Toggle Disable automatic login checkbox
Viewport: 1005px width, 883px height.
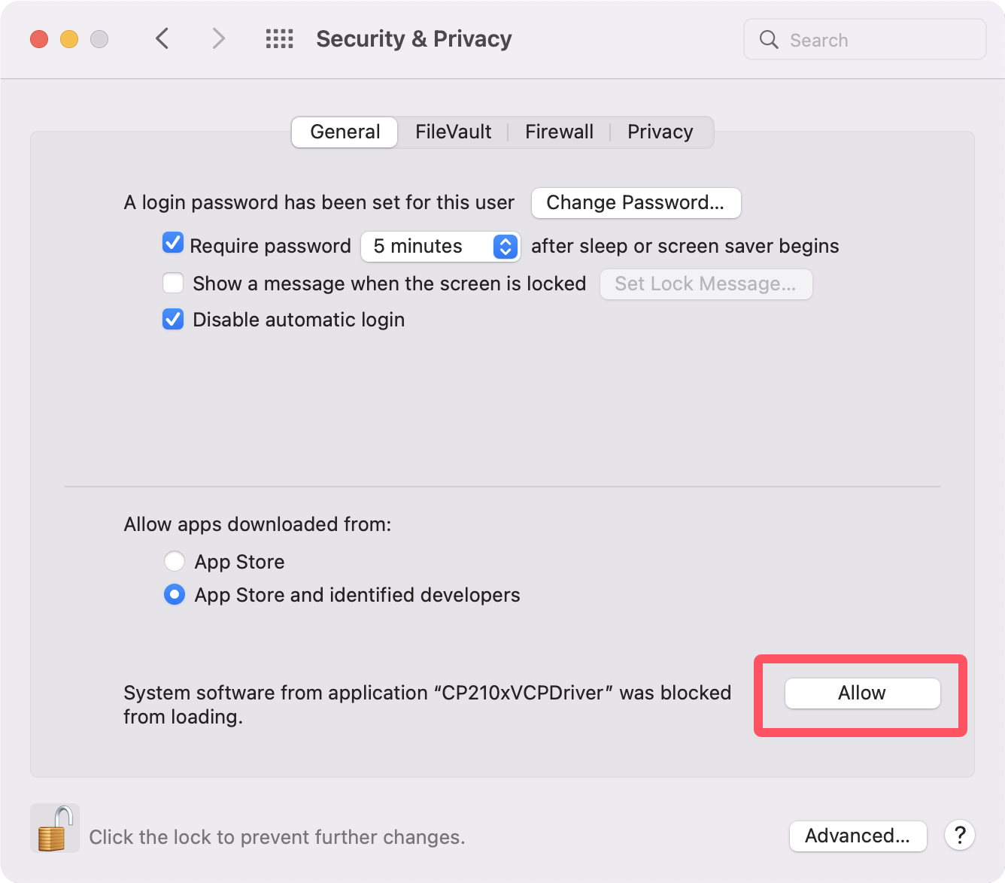(x=173, y=320)
